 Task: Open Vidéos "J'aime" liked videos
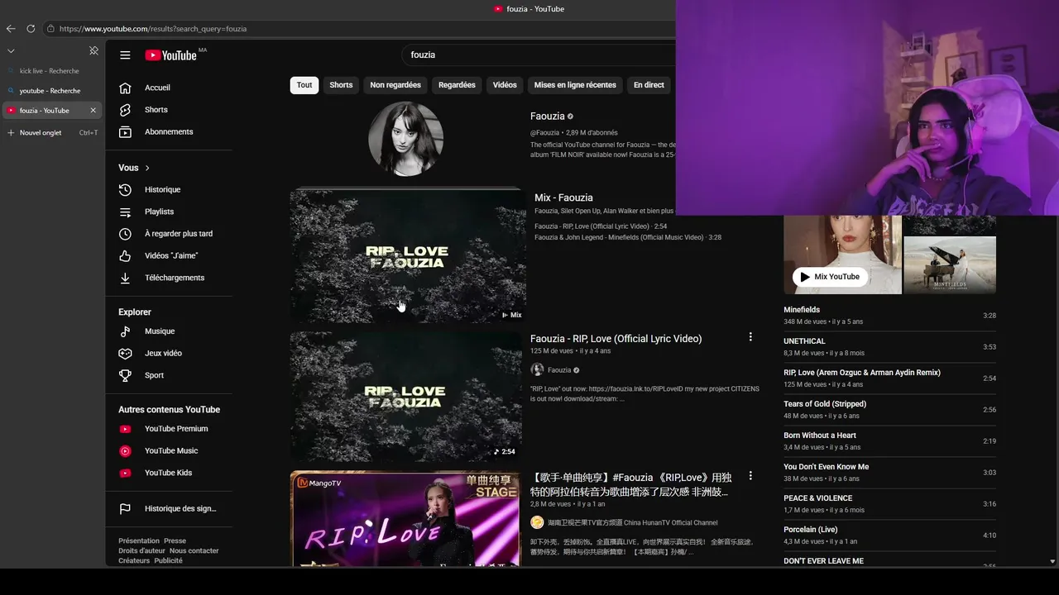(170, 256)
